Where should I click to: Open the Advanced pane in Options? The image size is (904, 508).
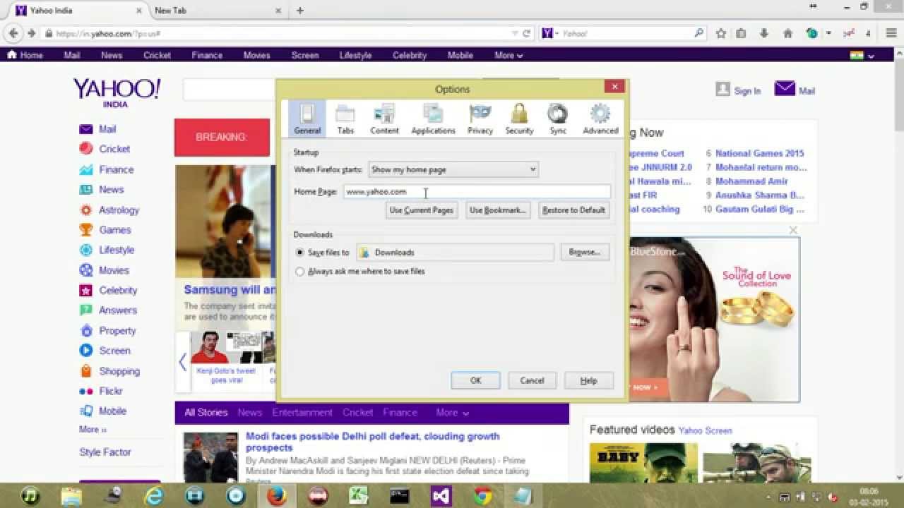600,119
